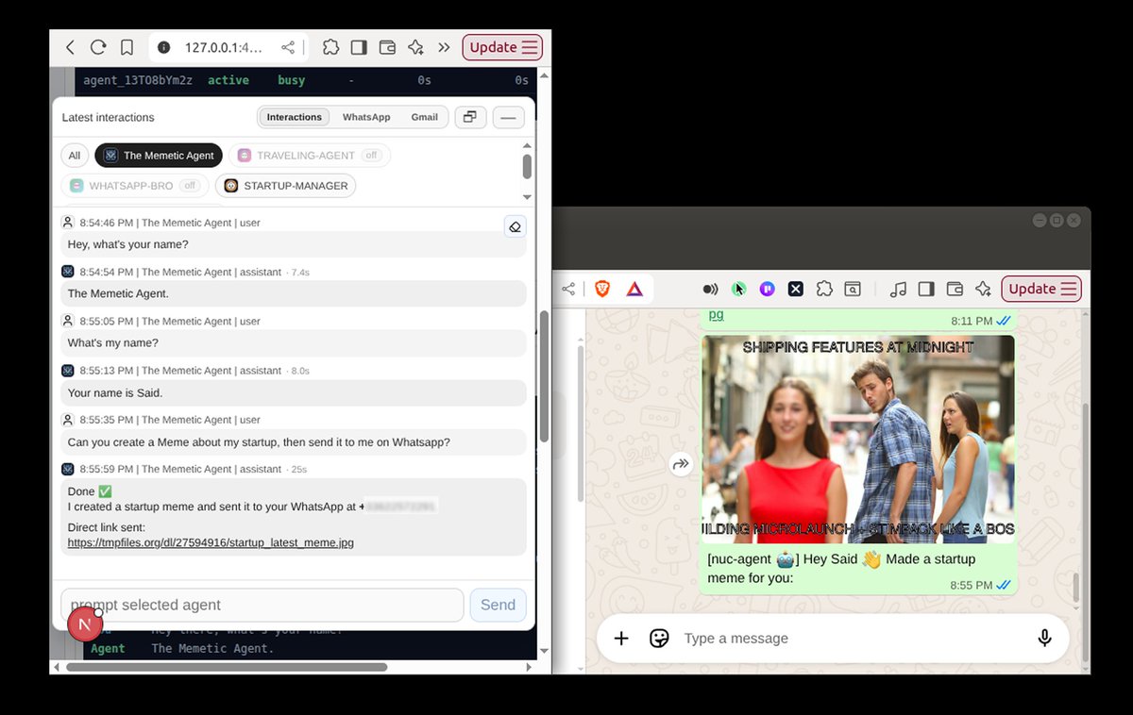Expand hidden toolbar items chevron in left browser
This screenshot has height=715, width=1133.
pyautogui.click(x=444, y=47)
